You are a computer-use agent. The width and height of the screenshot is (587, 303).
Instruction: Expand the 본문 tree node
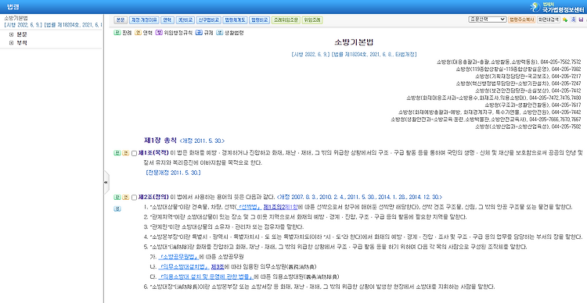[11, 34]
